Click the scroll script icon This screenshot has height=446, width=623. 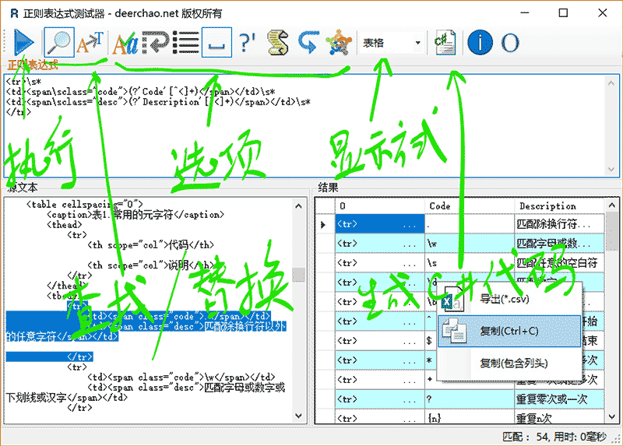coord(278,43)
